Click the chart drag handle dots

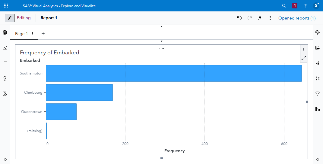[x=162, y=49]
